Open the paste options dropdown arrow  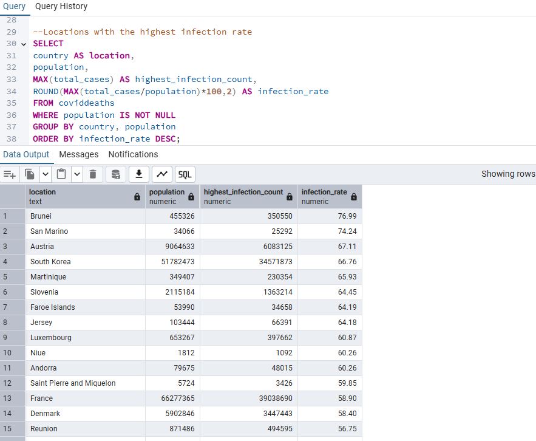pos(76,174)
